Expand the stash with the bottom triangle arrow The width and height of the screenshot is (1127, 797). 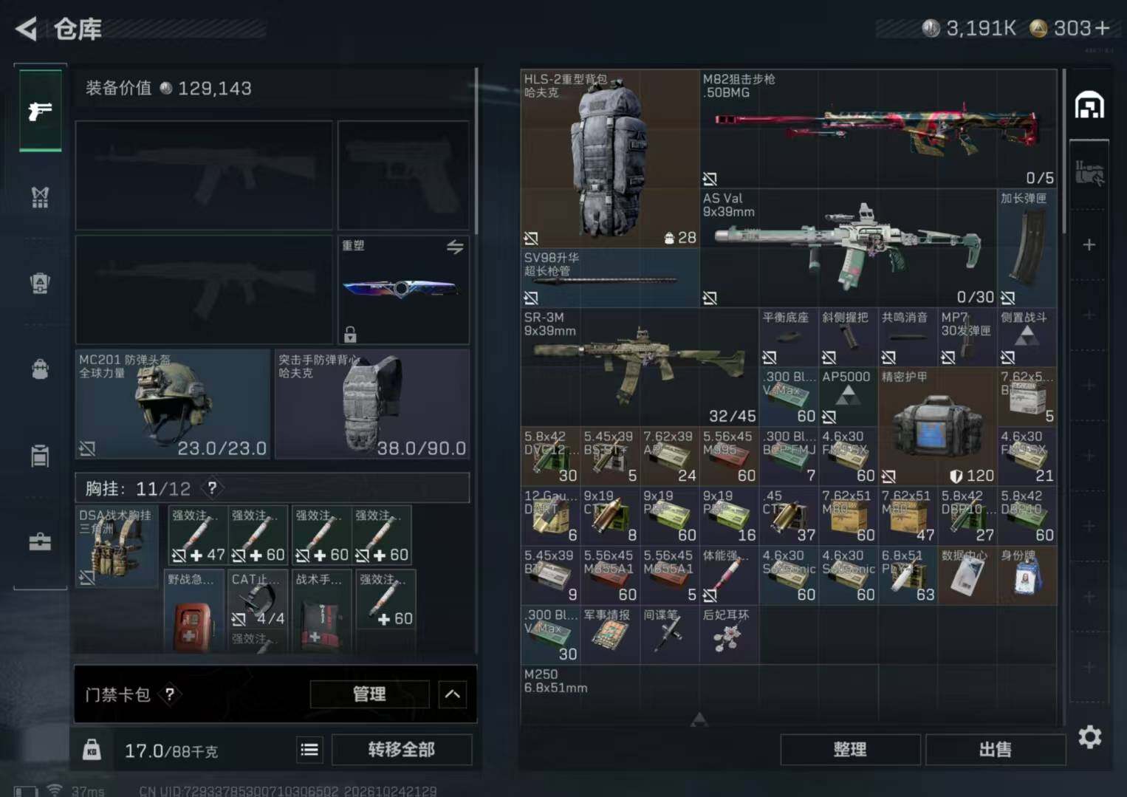click(699, 719)
